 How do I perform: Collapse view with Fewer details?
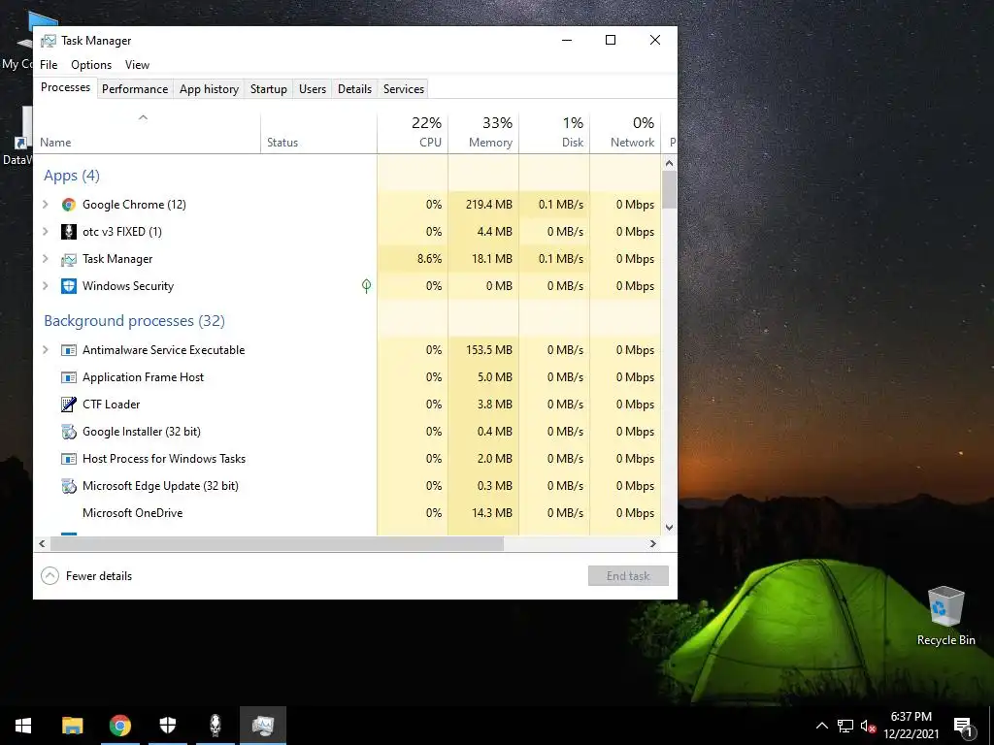(86, 576)
